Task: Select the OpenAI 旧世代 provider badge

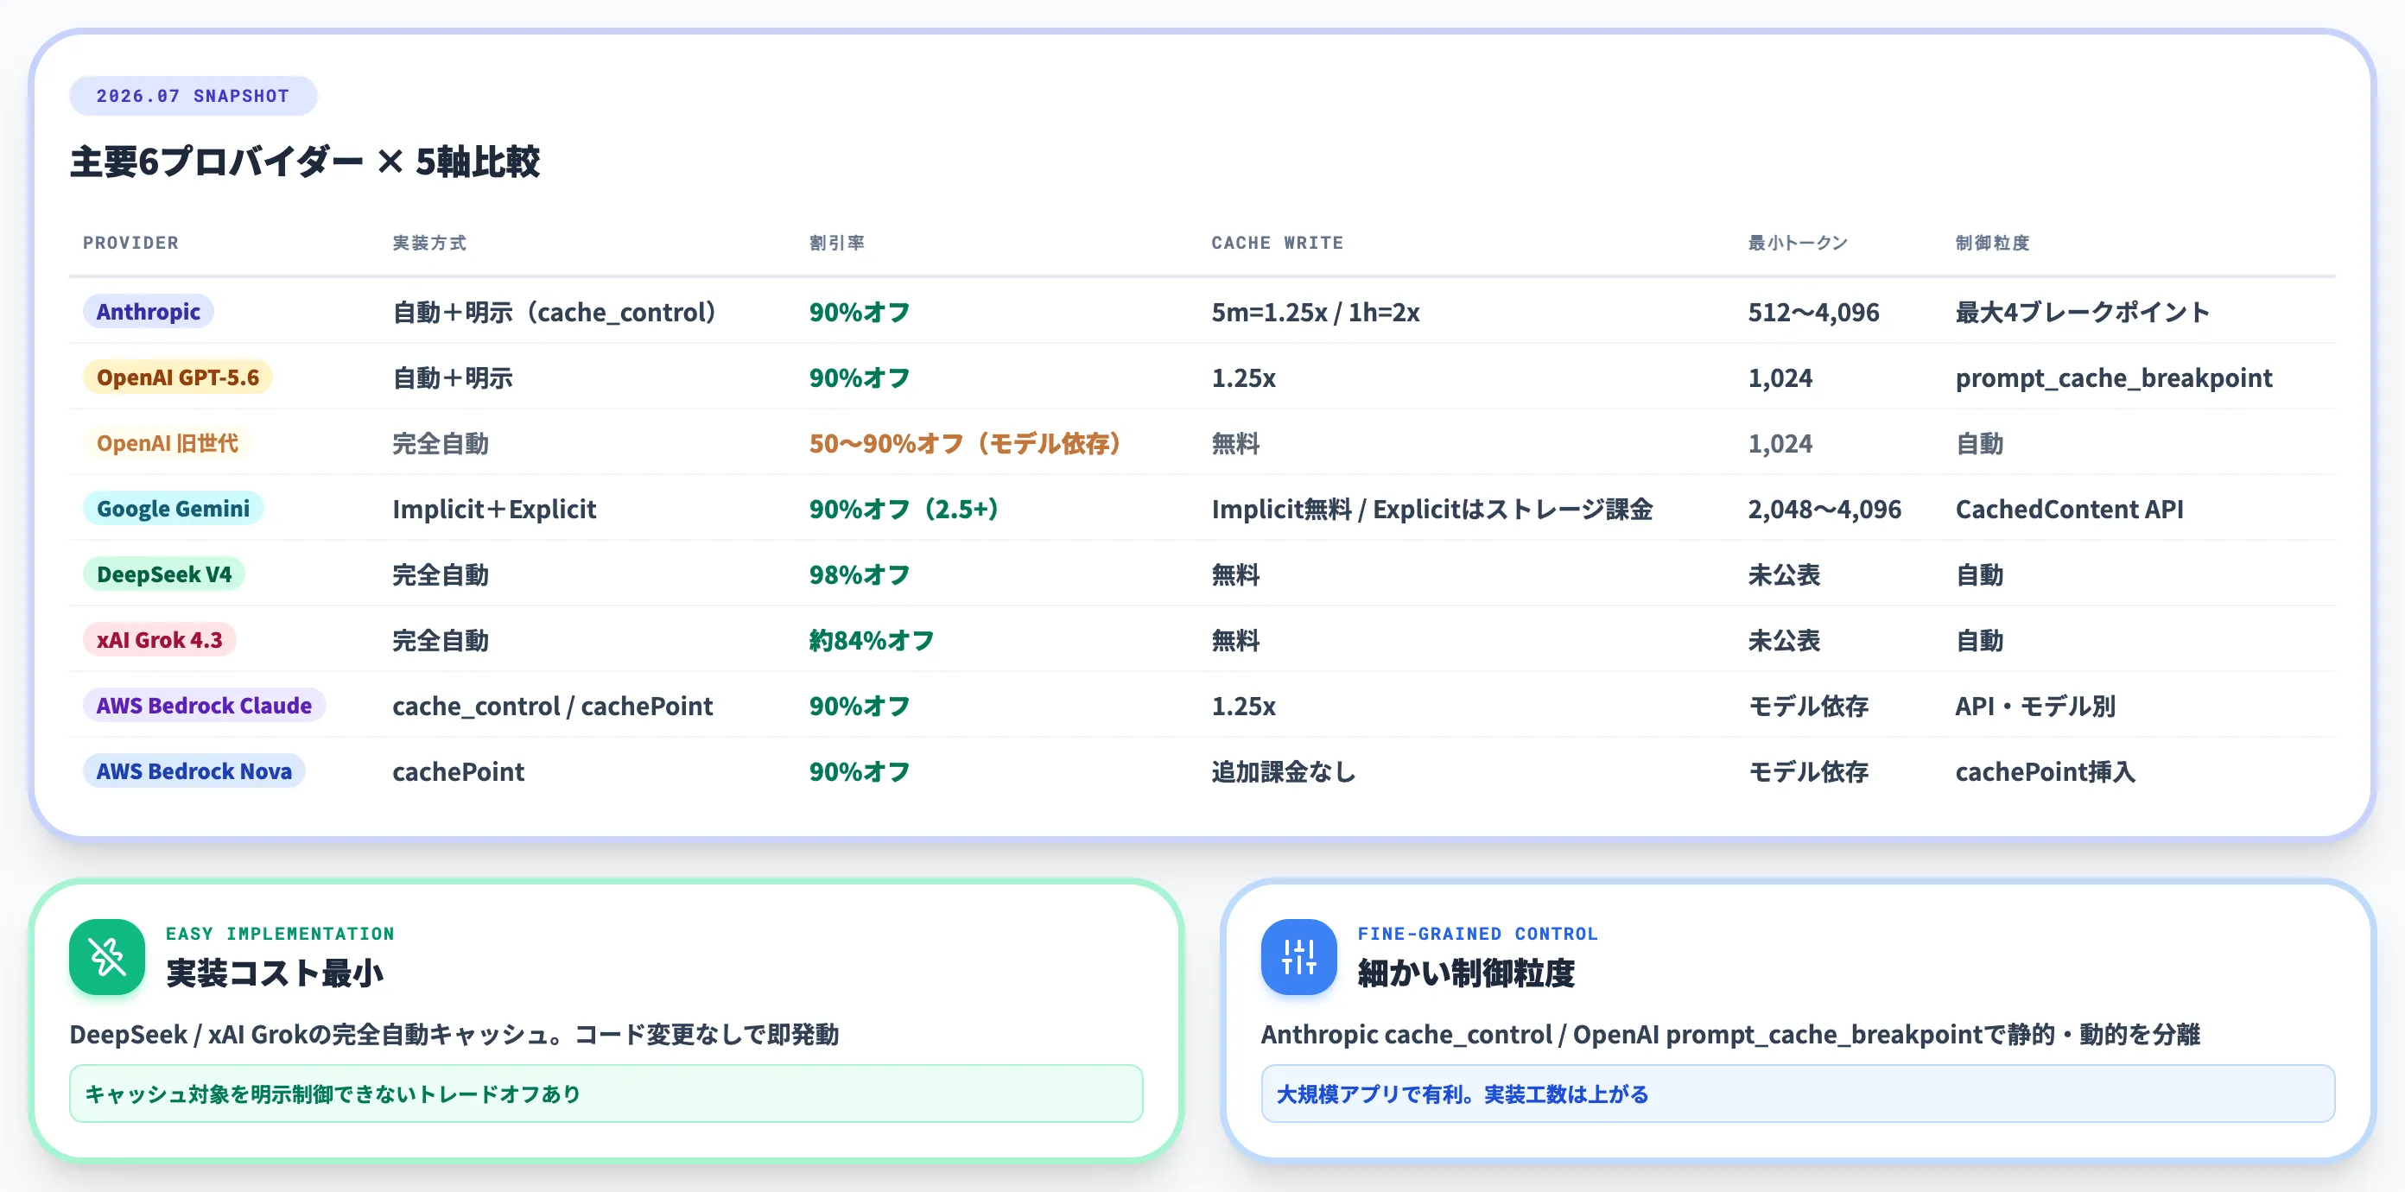Action: (167, 442)
